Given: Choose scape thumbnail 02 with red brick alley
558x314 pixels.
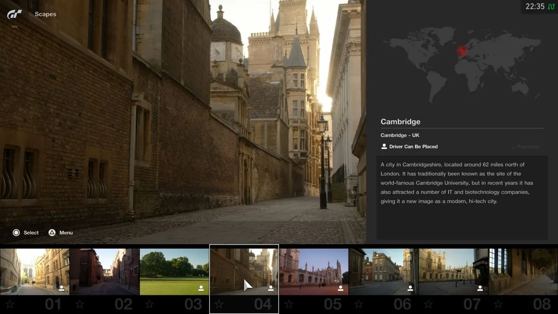Looking at the screenshot, I should [x=105, y=271].
